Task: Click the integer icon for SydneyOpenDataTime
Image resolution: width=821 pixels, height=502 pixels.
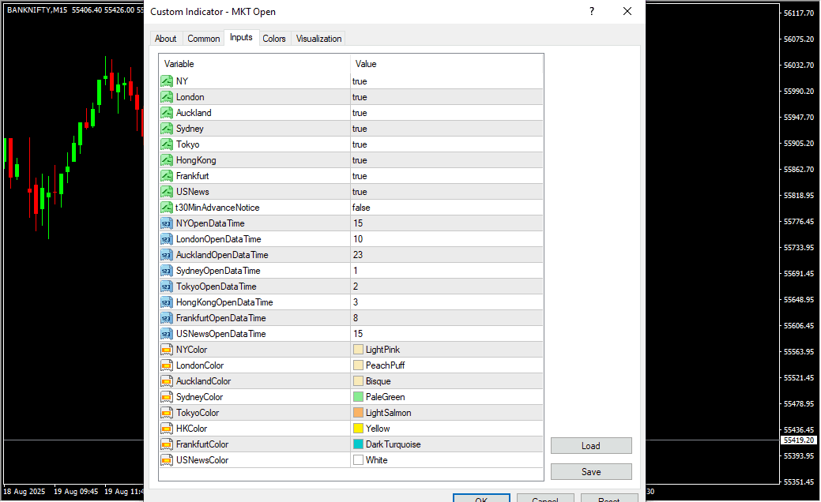Action: [x=167, y=271]
